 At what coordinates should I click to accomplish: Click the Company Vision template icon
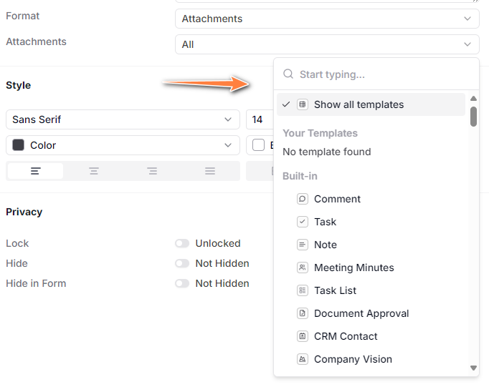point(302,359)
